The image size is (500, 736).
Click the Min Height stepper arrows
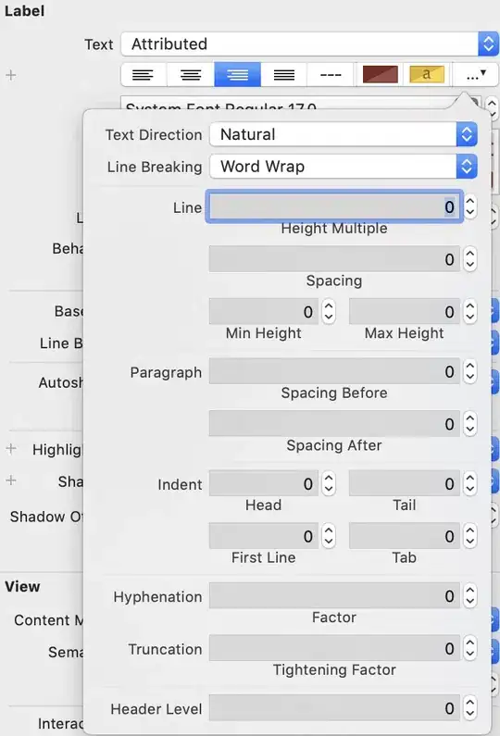(x=329, y=312)
